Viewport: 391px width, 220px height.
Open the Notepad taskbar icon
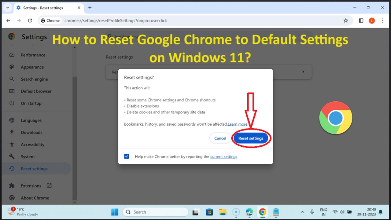click(x=276, y=212)
